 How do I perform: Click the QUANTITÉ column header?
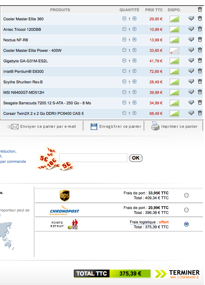[x=129, y=10]
